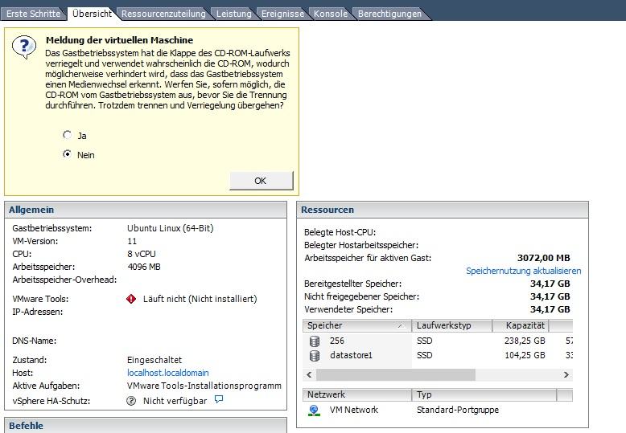Sort by the Speicher column header
Viewport: 626px width, 433px height.
(x=357, y=325)
